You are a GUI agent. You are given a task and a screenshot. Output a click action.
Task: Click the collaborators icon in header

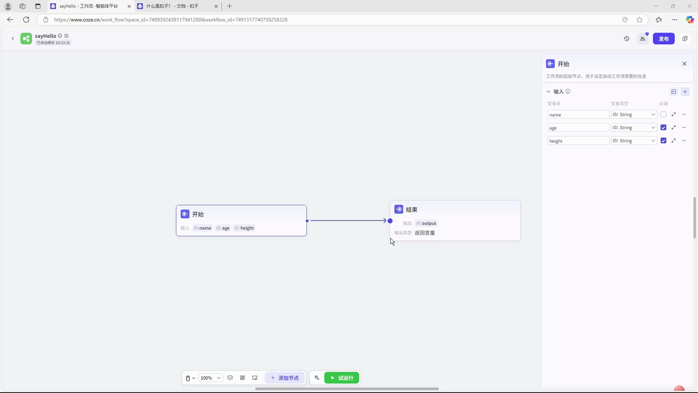[x=643, y=39]
